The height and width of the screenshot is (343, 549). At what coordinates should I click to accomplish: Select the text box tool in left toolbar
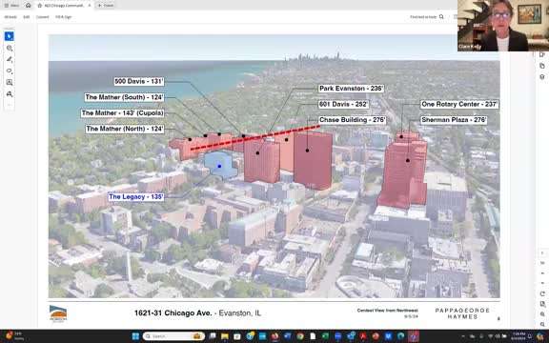click(10, 83)
